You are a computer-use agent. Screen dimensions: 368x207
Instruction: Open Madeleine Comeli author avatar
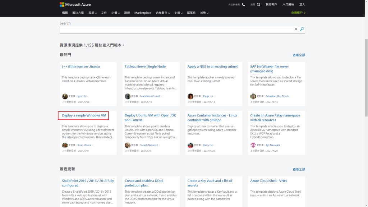tap(128, 96)
